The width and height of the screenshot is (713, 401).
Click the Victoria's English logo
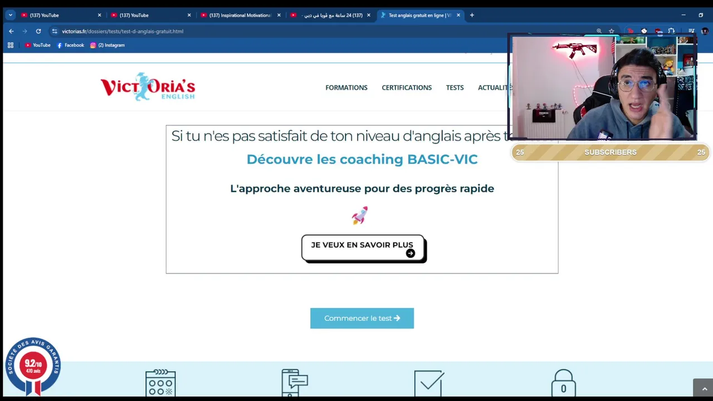[148, 87]
